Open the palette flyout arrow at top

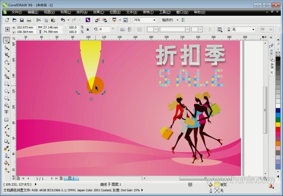click(x=278, y=39)
